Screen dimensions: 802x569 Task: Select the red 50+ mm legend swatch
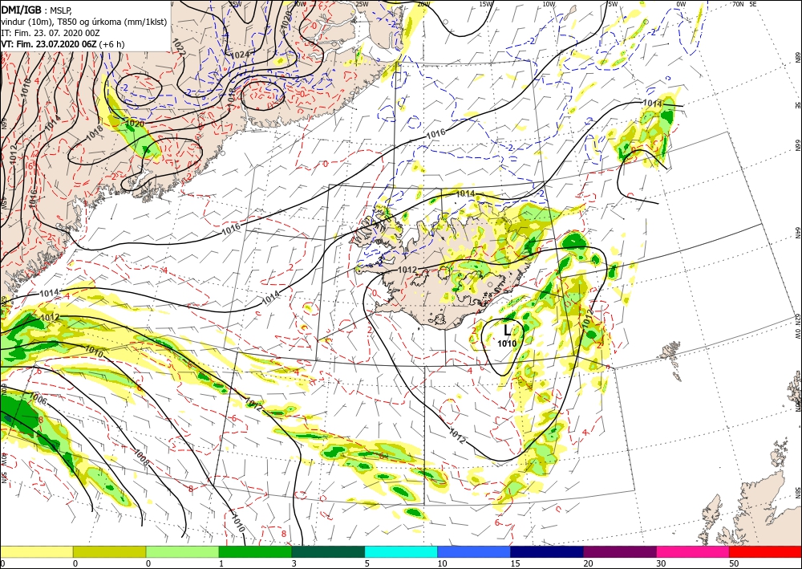tap(766, 551)
